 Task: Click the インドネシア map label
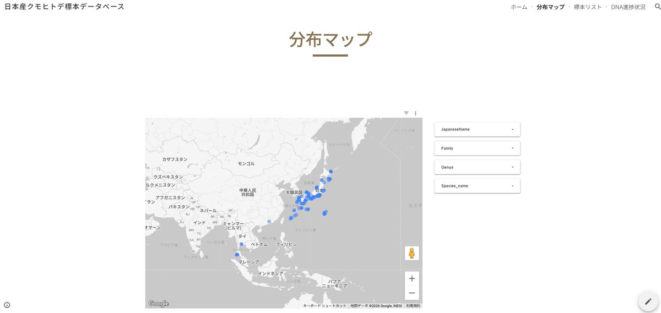(270, 273)
